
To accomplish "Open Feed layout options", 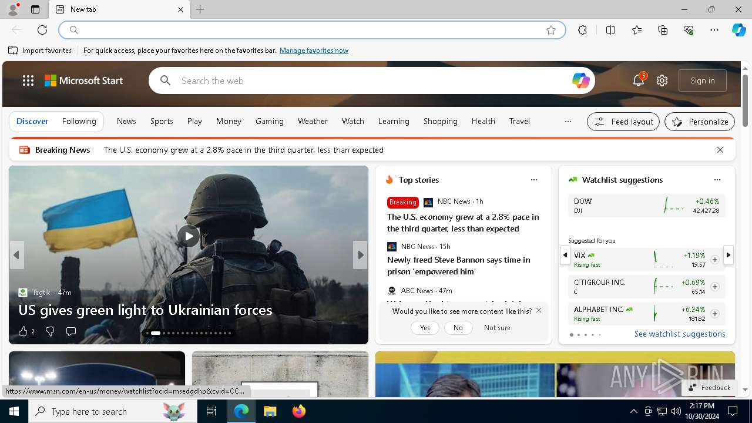I will tap(623, 122).
